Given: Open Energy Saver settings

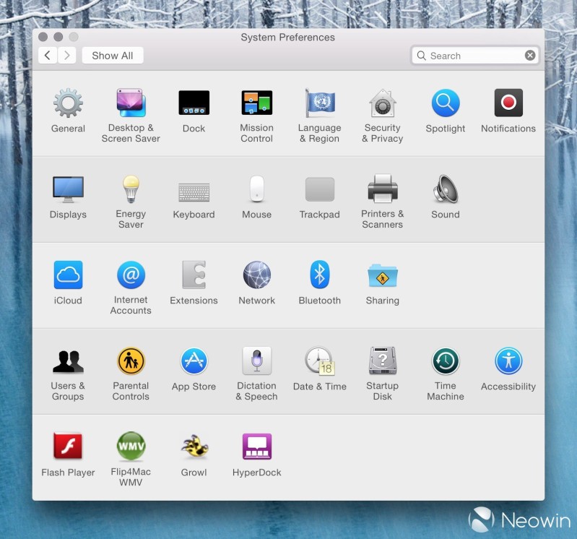Looking at the screenshot, I should 131,189.
